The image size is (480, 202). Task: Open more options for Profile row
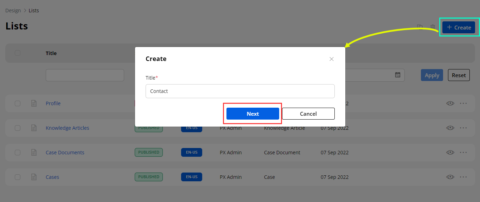point(463,103)
